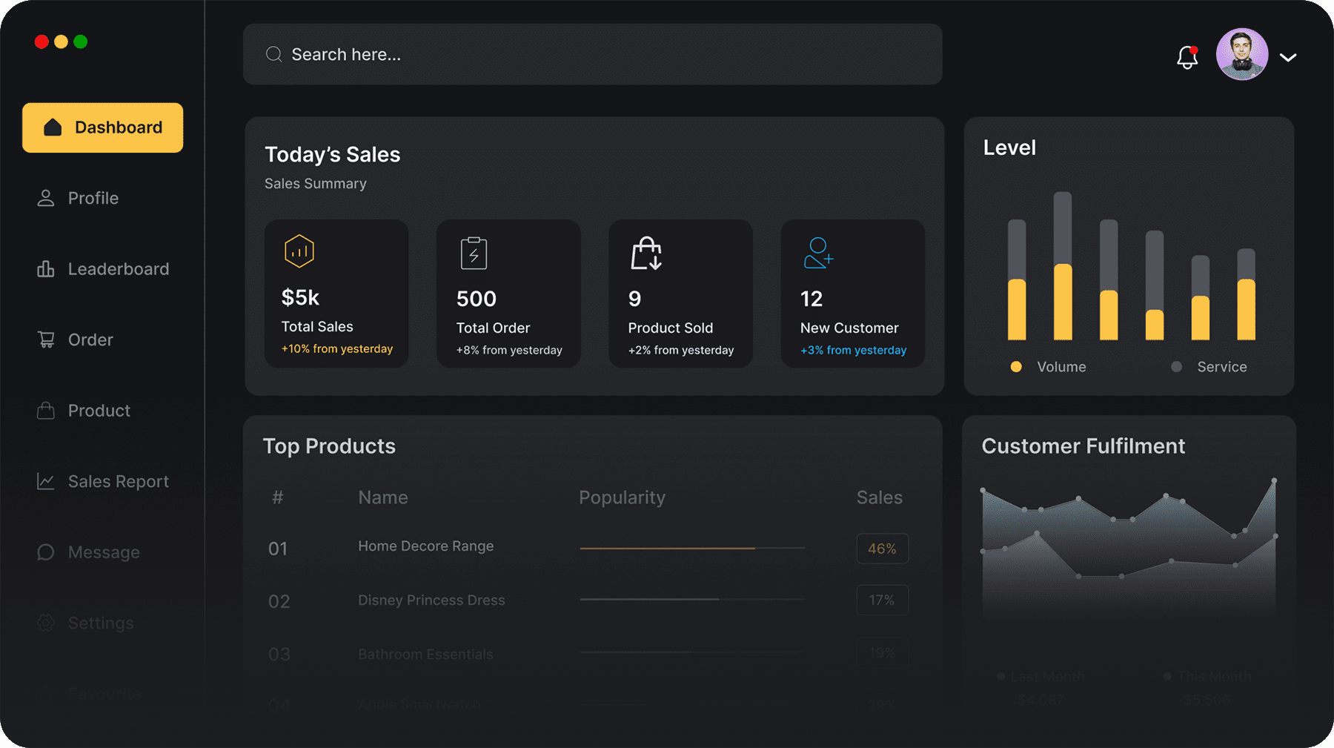Open the user profile avatar menu
This screenshot has height=748, width=1334.
click(x=1242, y=54)
